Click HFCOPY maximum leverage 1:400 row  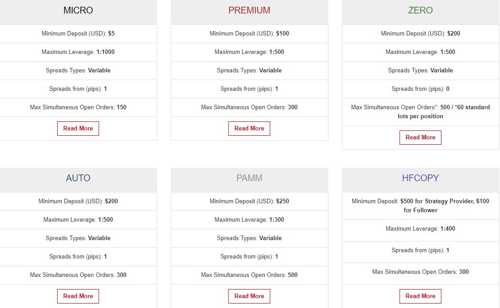tap(420, 229)
